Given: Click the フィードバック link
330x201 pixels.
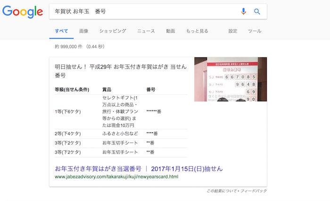Looking at the screenshot, I should (255, 191).
